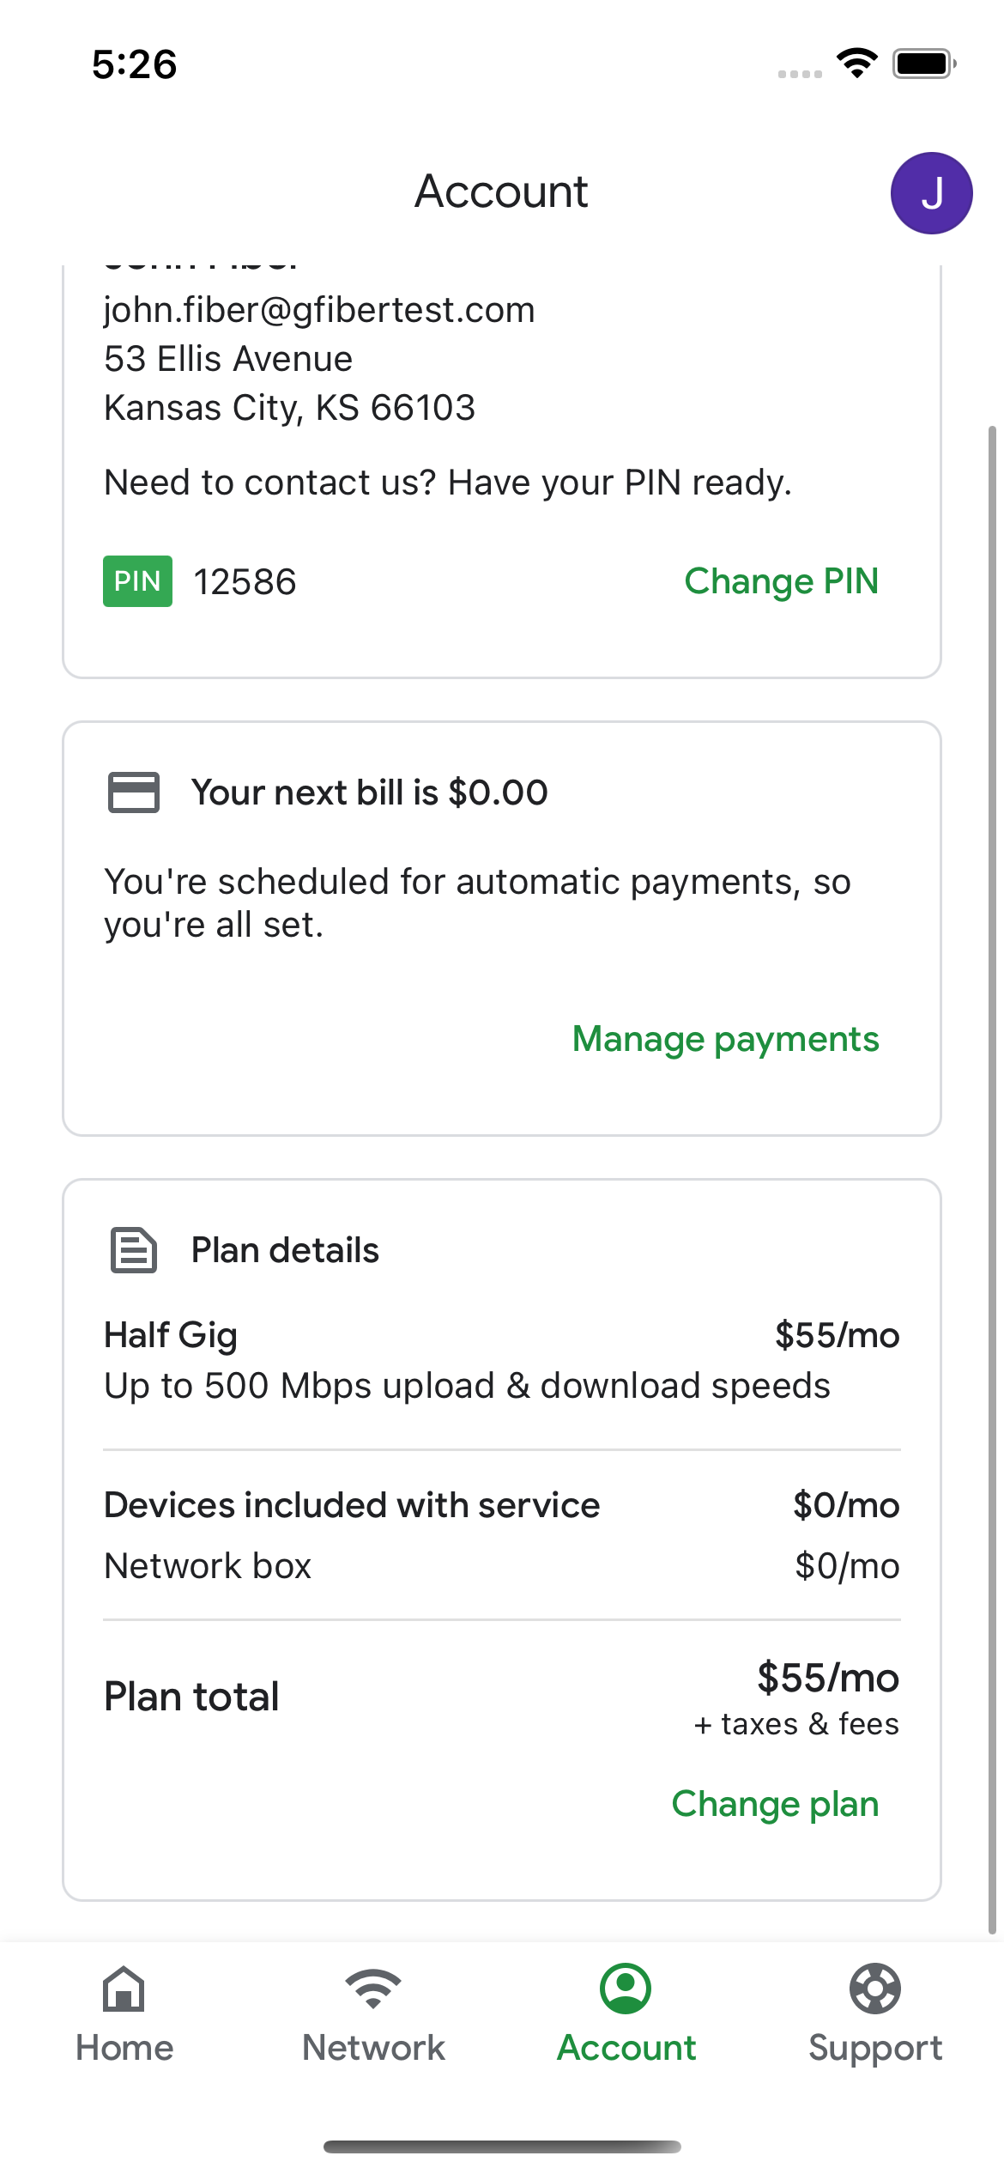
Task: Tap the Support lifebuoy icon
Action: pos(874,1989)
